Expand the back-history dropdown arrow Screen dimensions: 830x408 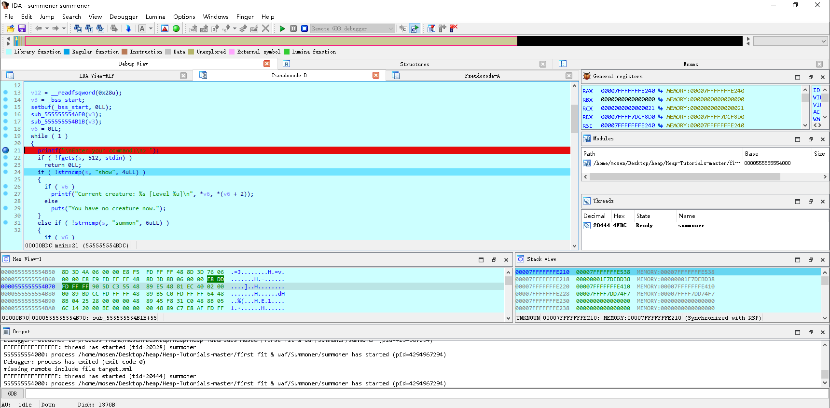point(47,28)
